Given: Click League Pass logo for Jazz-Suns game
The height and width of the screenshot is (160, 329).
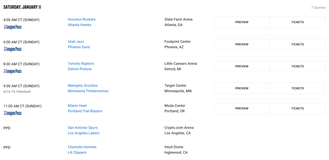Looking at the screenshot, I should click(x=12, y=49).
